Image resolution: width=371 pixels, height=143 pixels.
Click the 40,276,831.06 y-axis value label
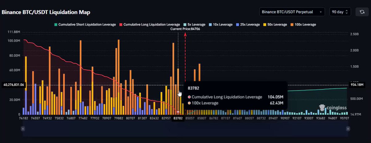(x=13, y=85)
